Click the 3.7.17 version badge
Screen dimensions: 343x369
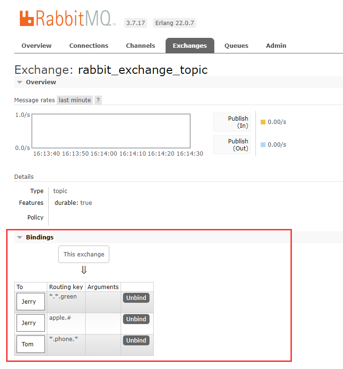[136, 23]
